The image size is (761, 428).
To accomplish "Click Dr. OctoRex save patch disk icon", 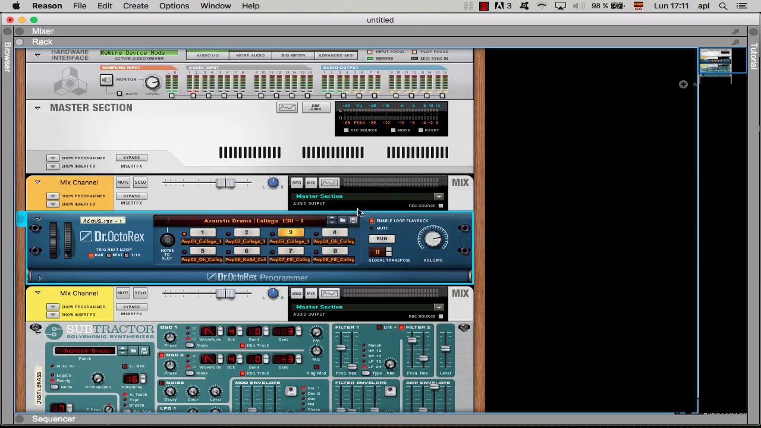I will [x=353, y=221].
